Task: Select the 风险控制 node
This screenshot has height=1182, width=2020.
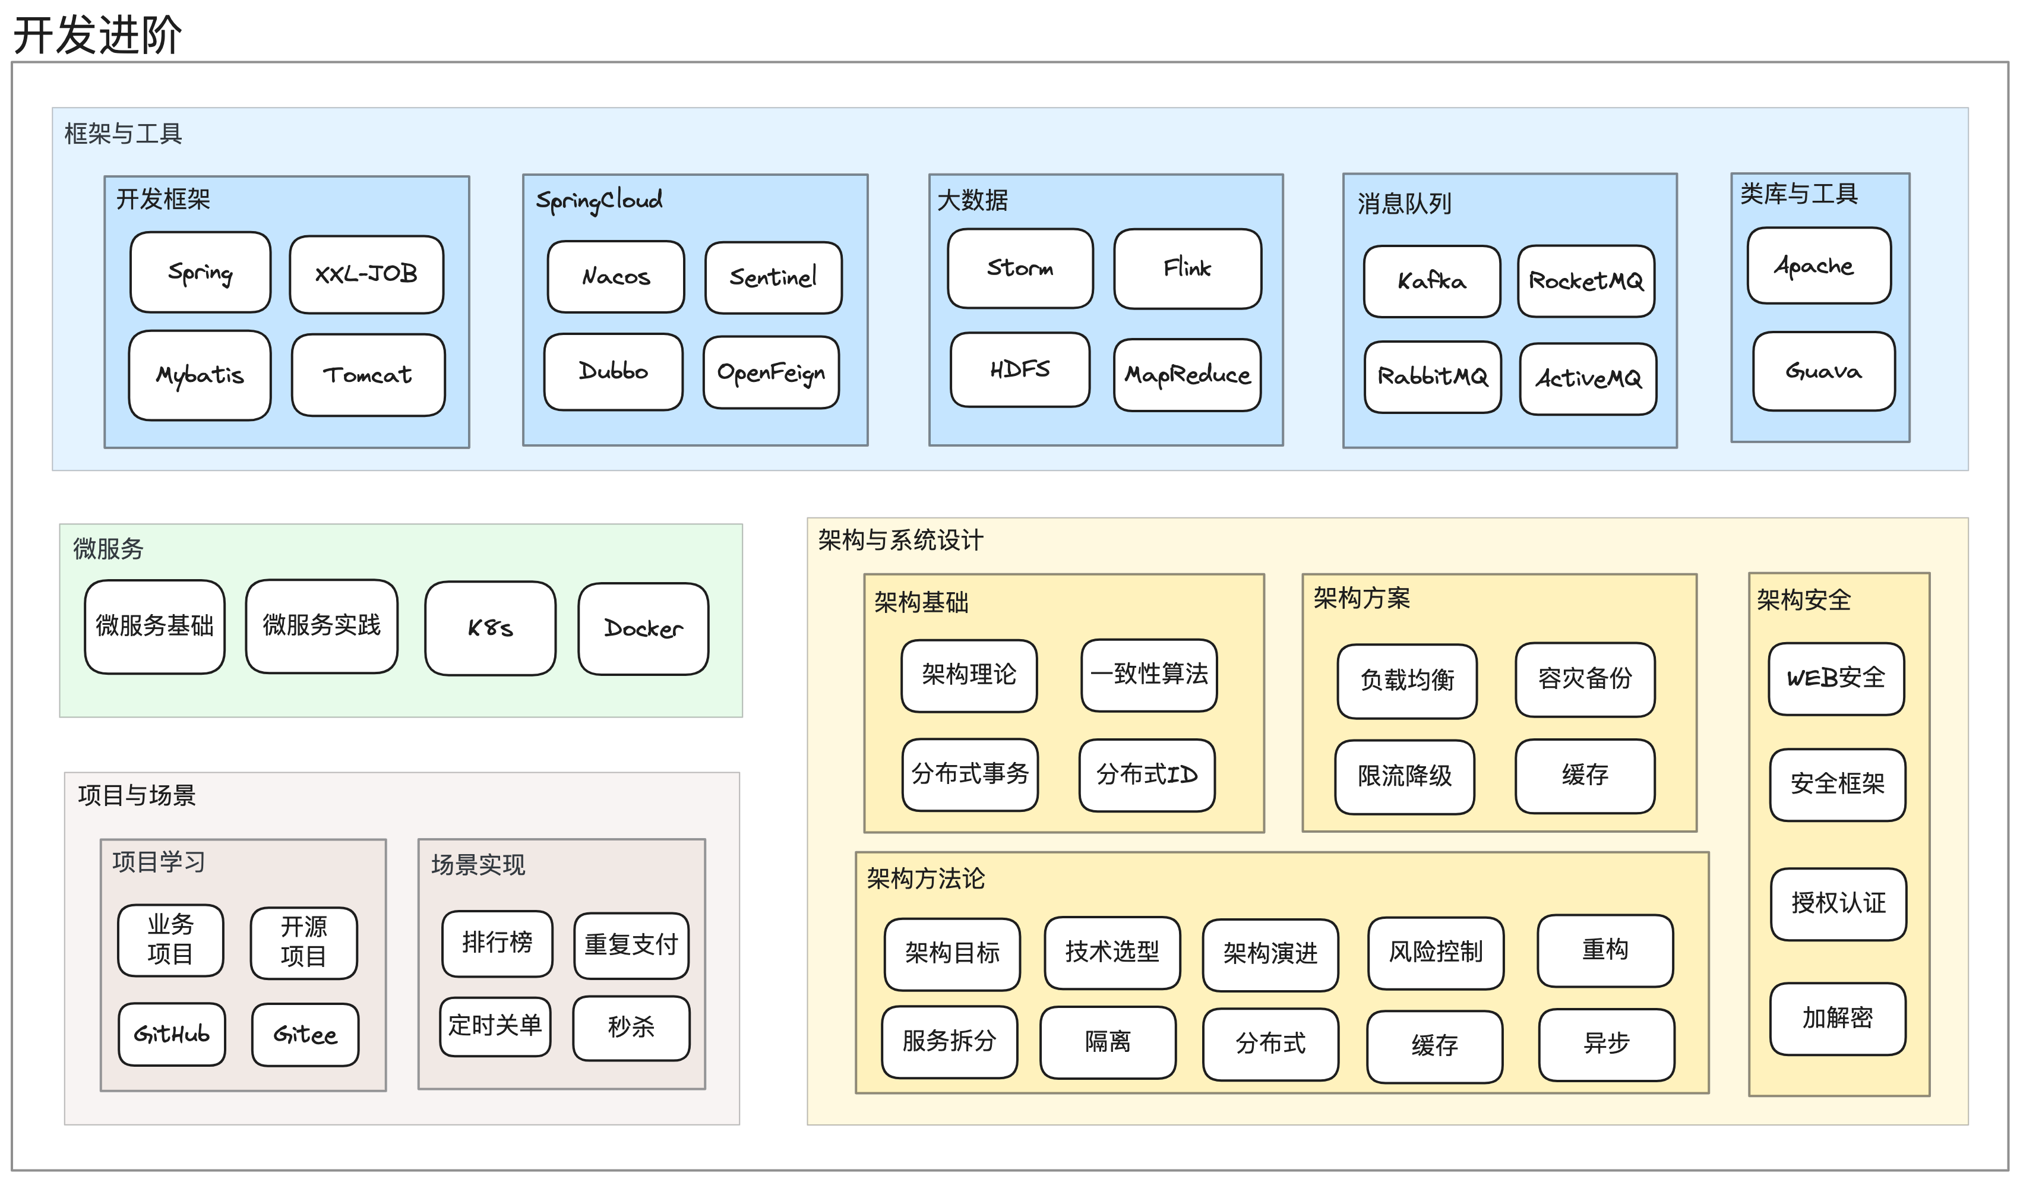Action: 1436,953
